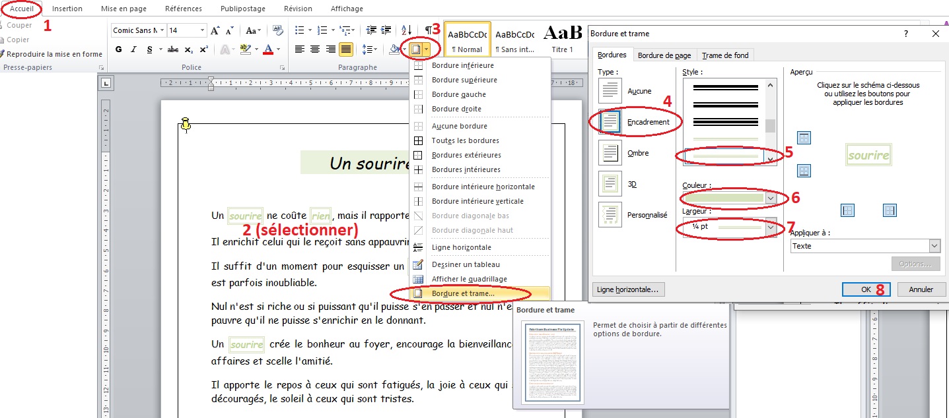Select the 3D border type icon
Screen dimensions: 949x418
click(x=610, y=184)
